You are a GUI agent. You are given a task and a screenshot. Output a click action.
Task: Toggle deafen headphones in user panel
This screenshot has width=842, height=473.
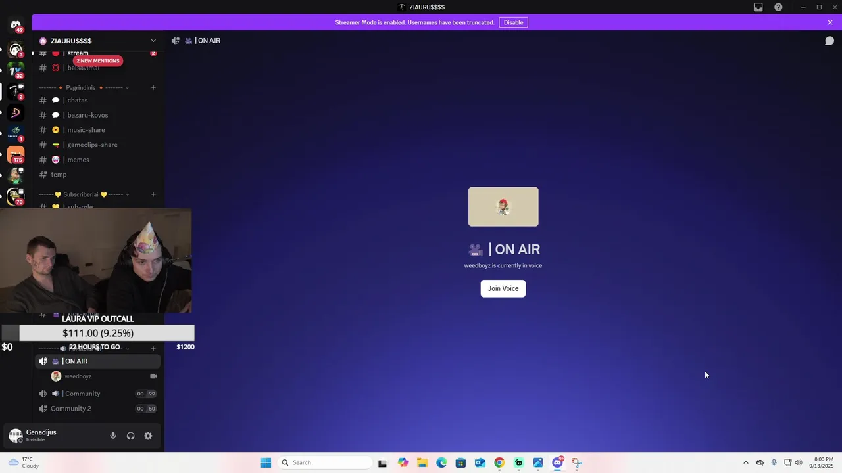pos(130,436)
